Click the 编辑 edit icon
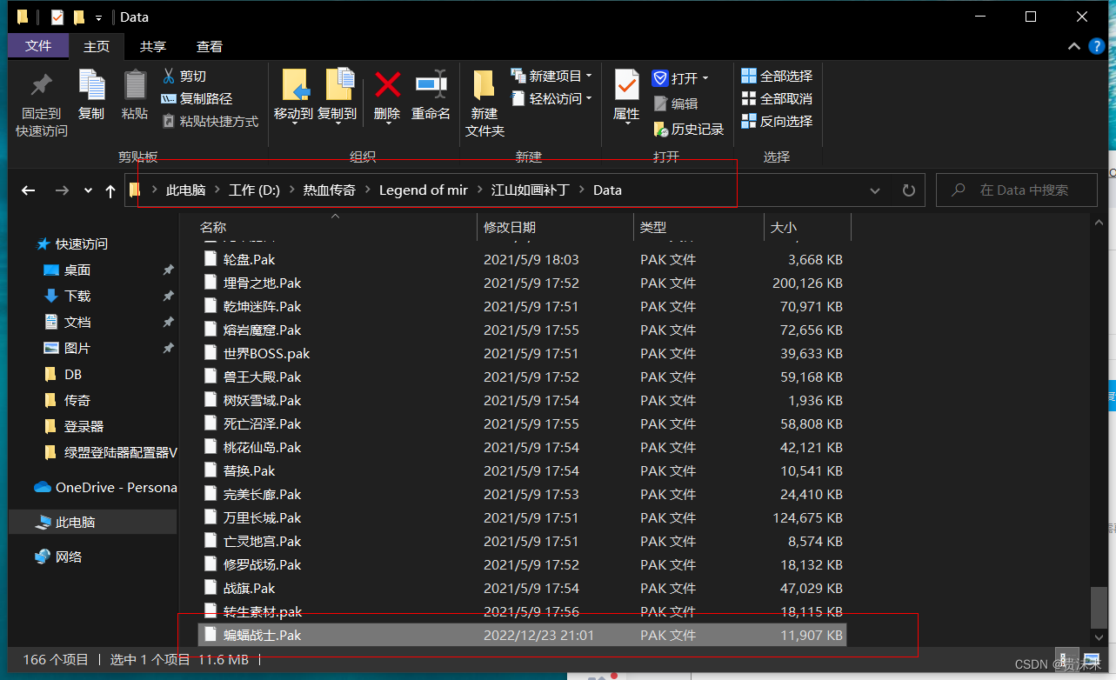This screenshot has width=1116, height=680. tap(660, 103)
